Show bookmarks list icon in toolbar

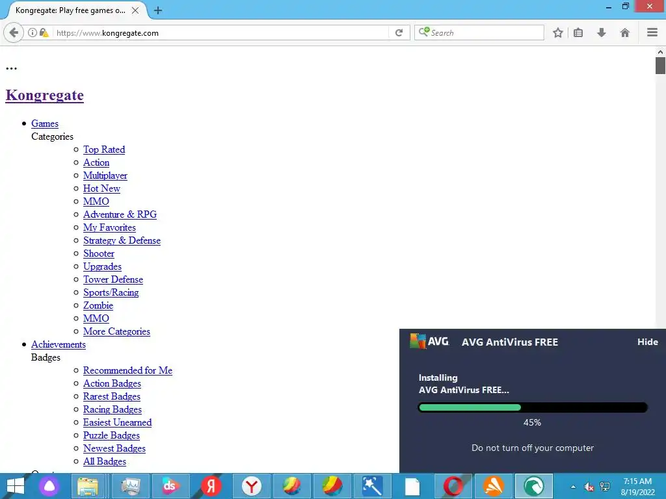click(578, 32)
